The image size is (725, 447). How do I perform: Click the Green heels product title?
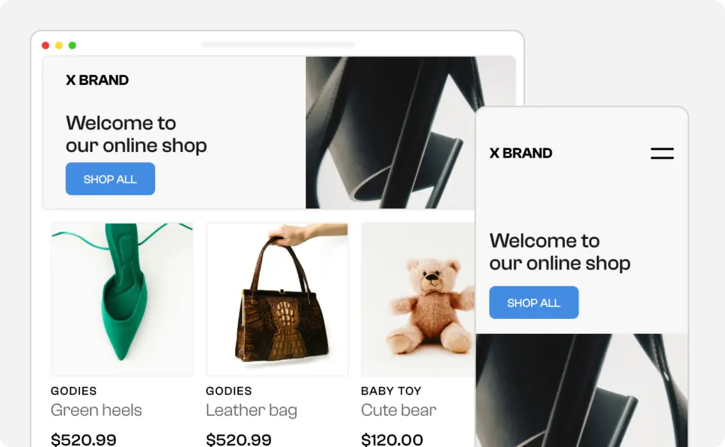coord(96,410)
